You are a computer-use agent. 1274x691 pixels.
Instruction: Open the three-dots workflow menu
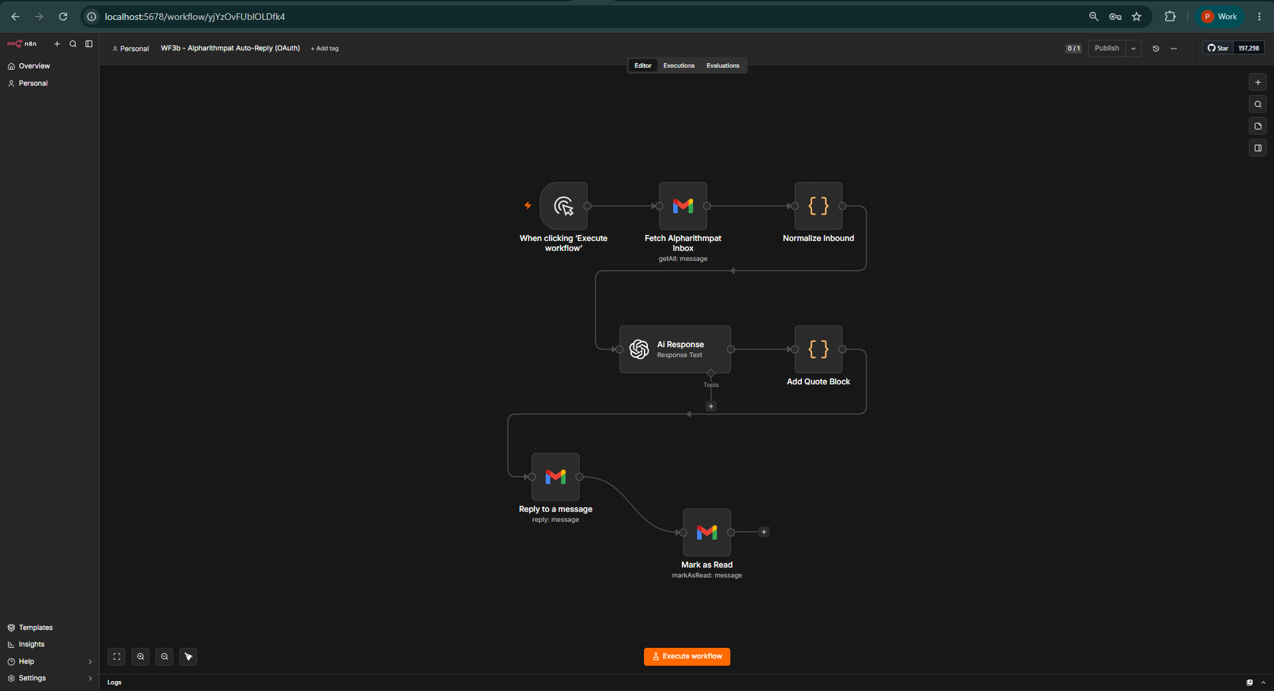point(1174,48)
